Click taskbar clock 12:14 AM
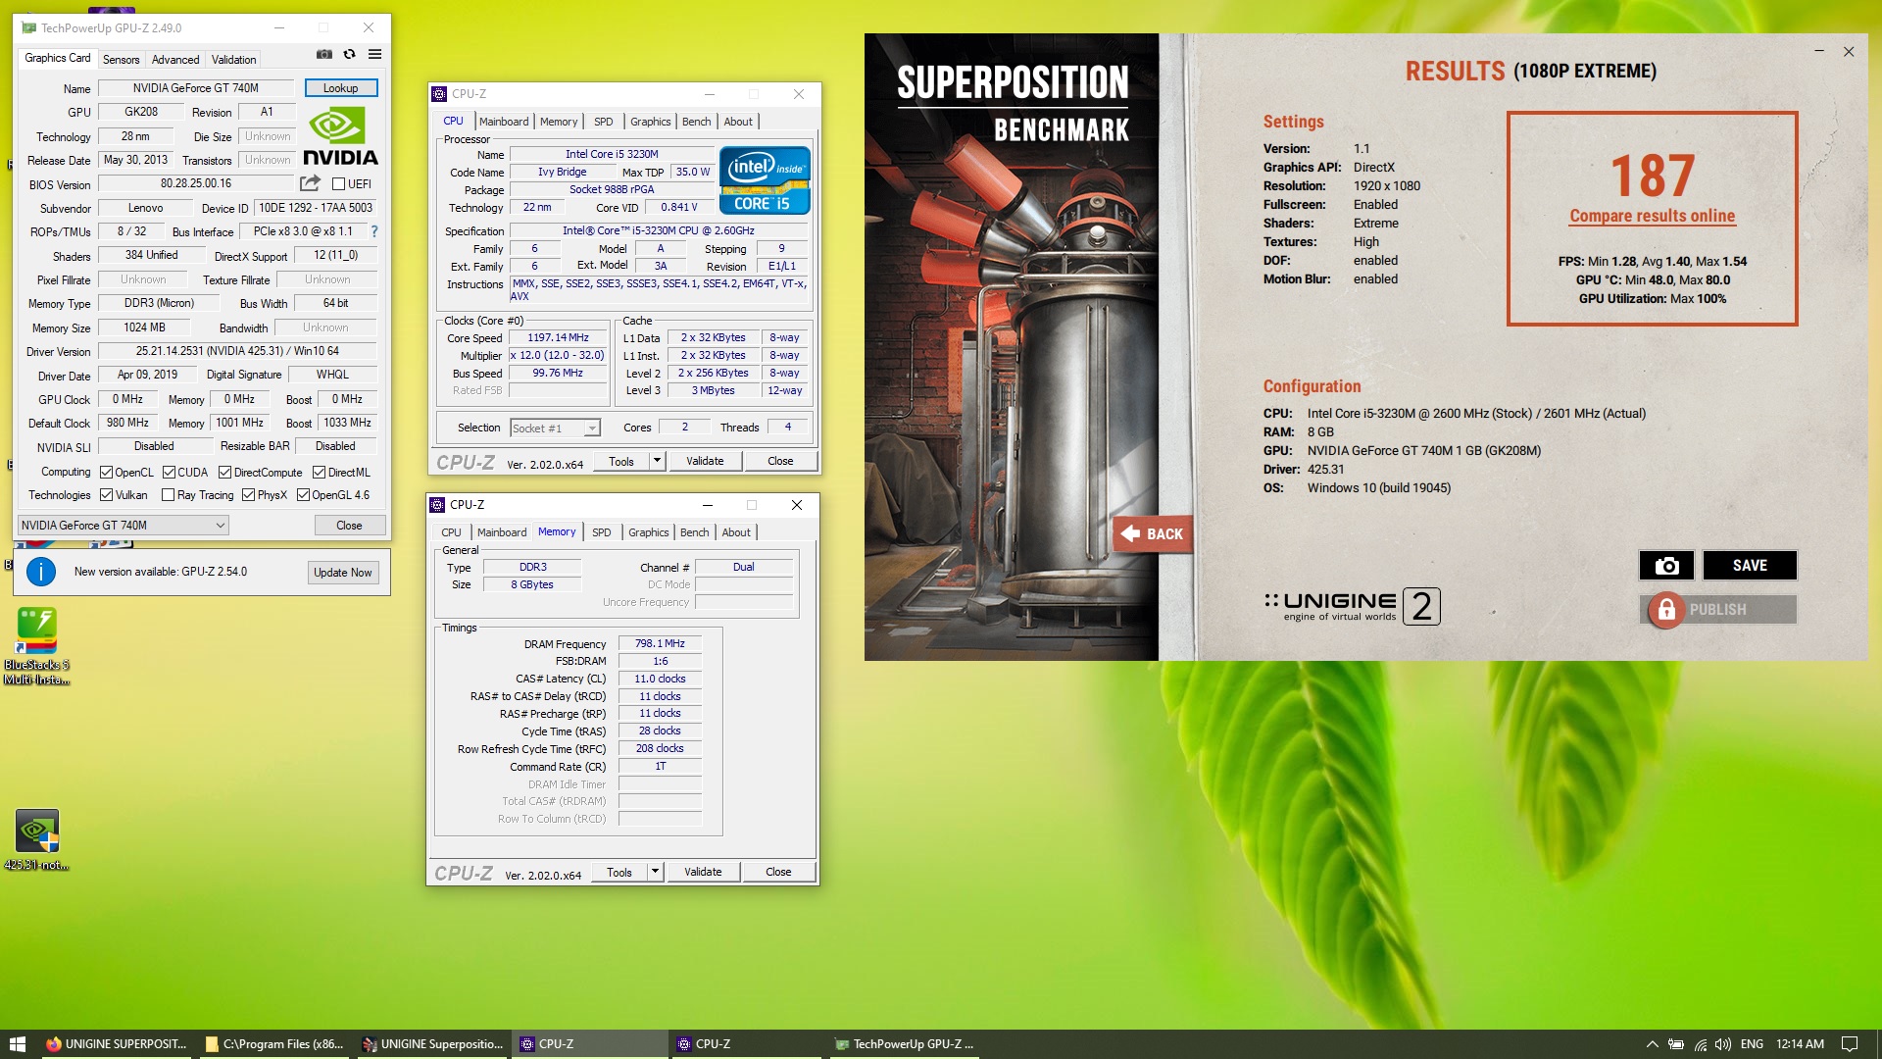Image resolution: width=1882 pixels, height=1059 pixels. click(x=1800, y=1044)
